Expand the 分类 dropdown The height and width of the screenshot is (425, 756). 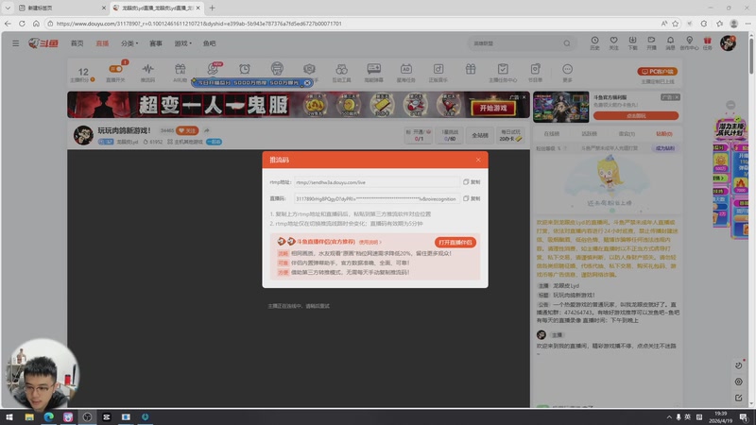129,43
